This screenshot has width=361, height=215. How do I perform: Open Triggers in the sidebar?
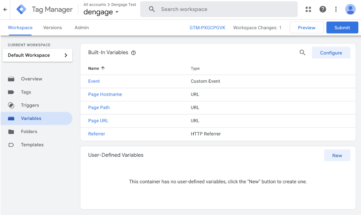pos(36,105)
